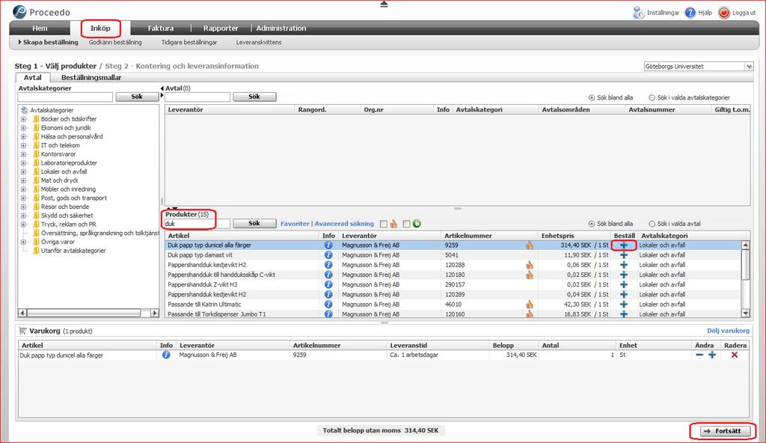Click thumbs-up icon on article 120180 row
This screenshot has width=766, height=443.
[530, 275]
